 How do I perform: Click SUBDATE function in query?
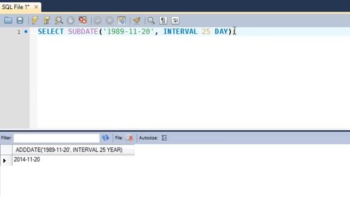(83, 32)
